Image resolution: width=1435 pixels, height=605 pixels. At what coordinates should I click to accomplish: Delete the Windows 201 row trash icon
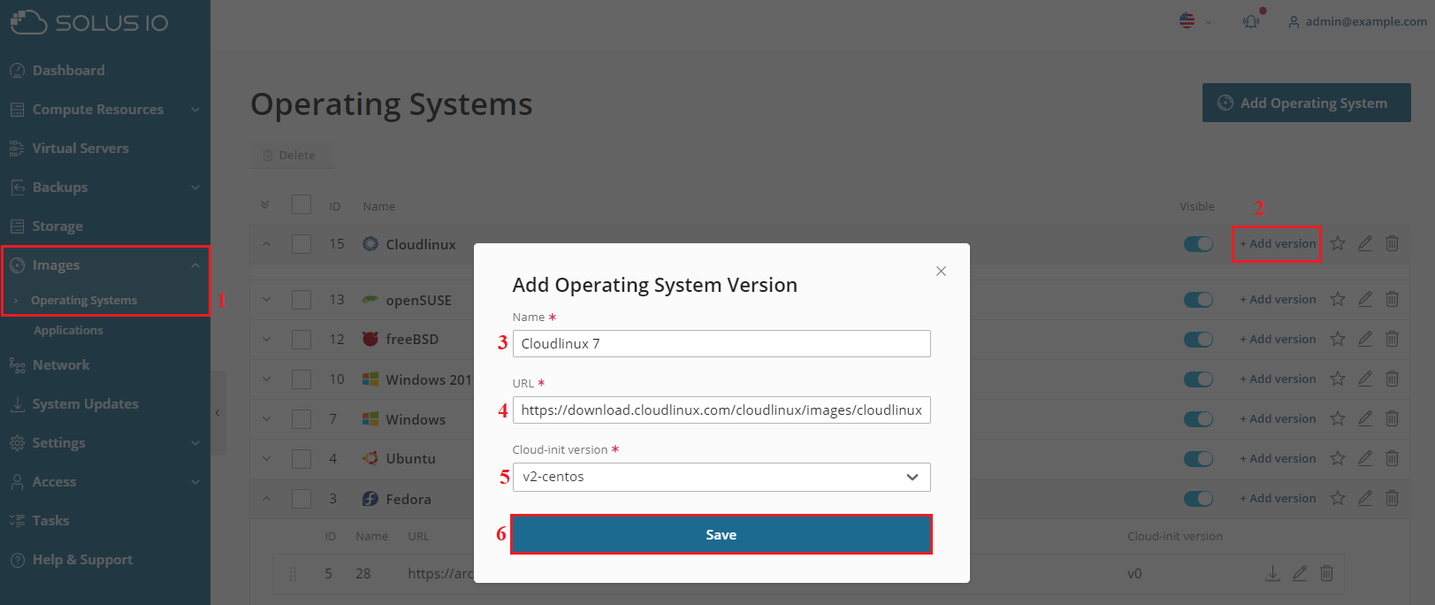tap(1392, 379)
